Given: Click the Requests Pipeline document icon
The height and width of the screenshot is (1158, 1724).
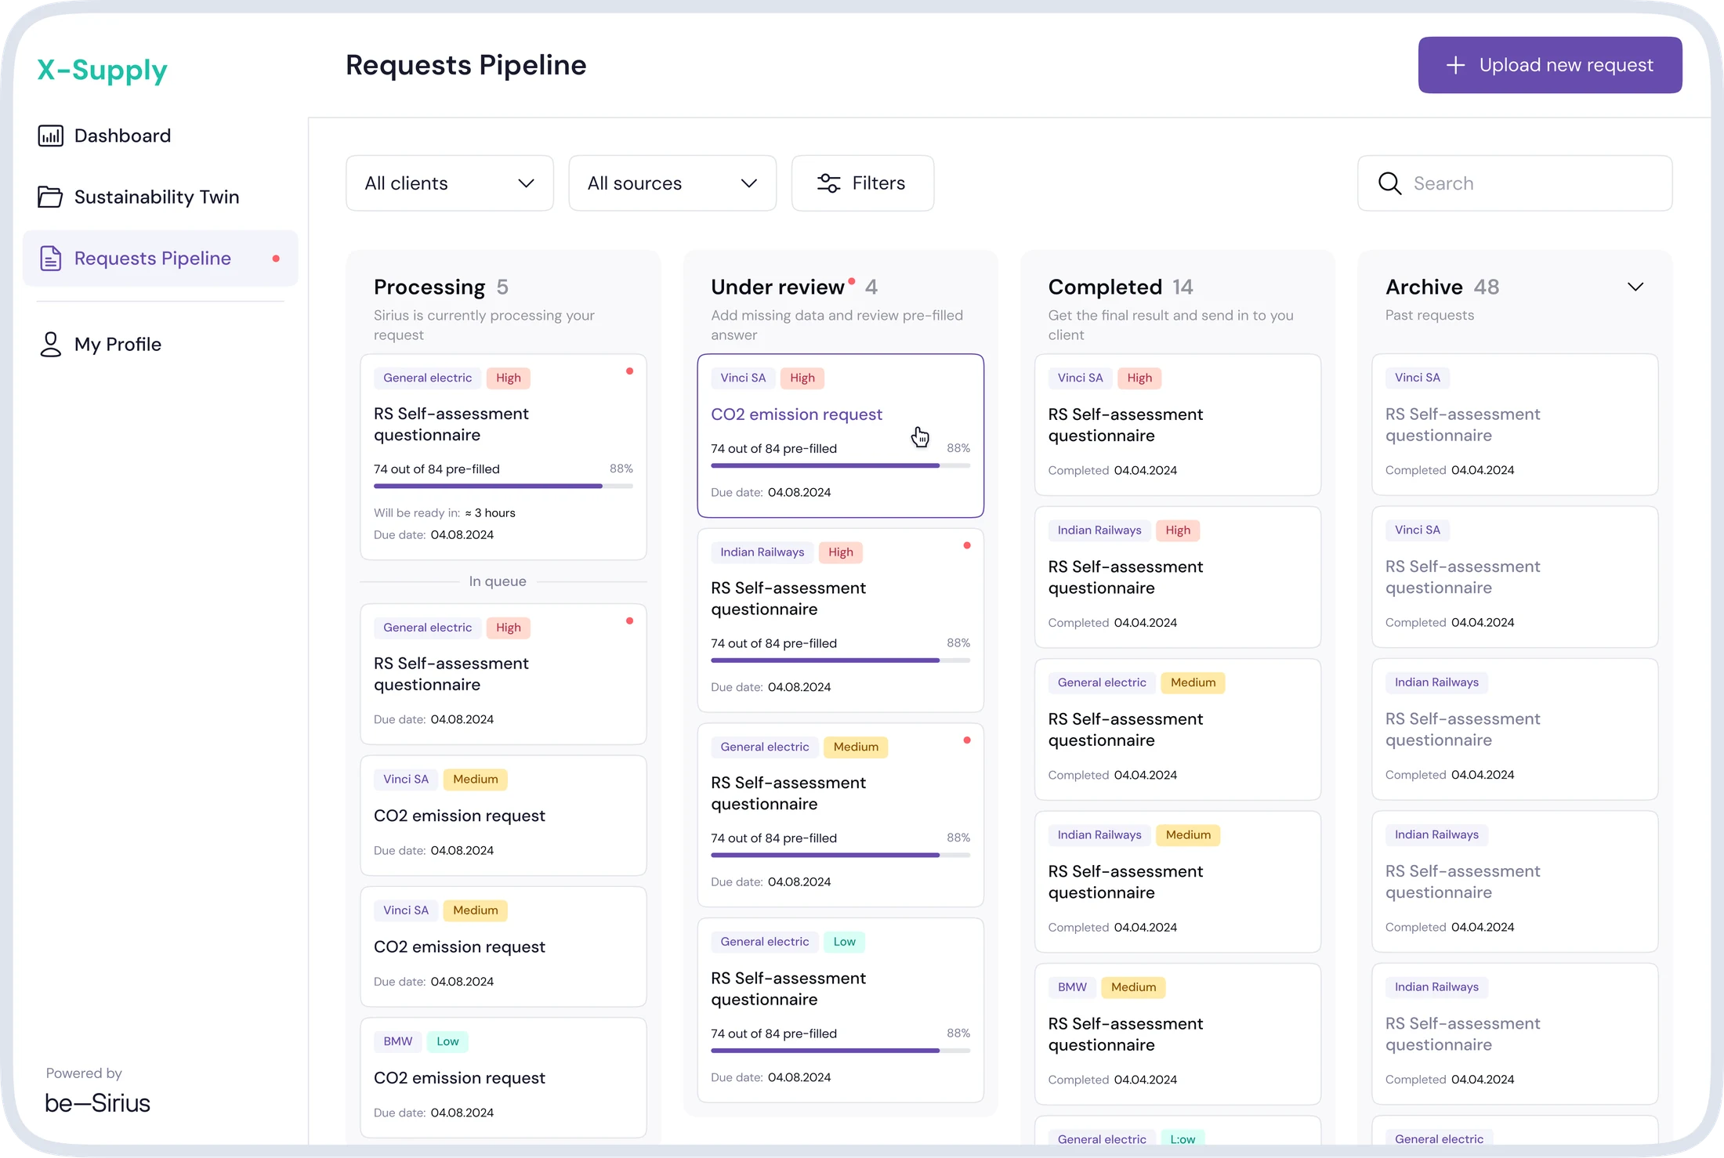Looking at the screenshot, I should click(x=50, y=258).
